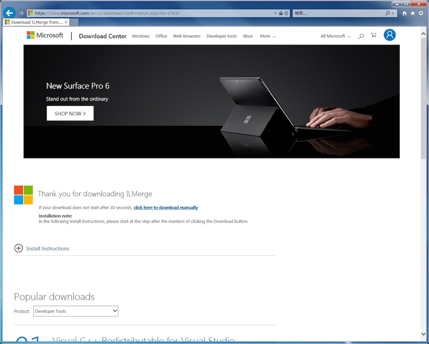Image resolution: width=429 pixels, height=344 pixels.
Task: Refresh the page with the reload icon
Action: [x=286, y=13]
